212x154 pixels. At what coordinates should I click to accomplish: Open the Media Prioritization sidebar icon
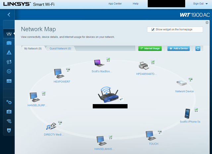[9, 62]
